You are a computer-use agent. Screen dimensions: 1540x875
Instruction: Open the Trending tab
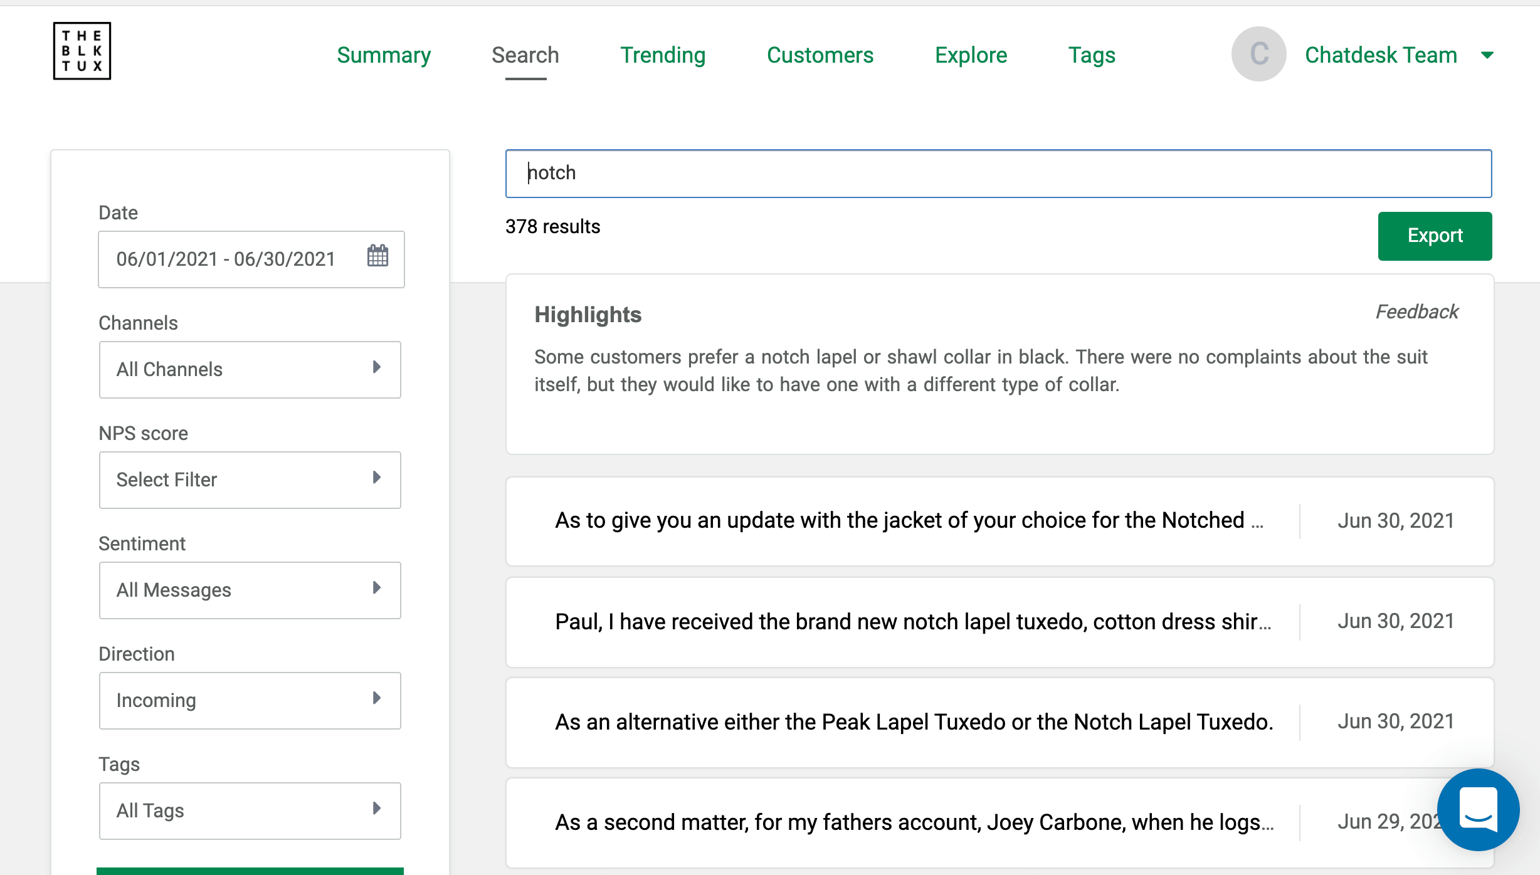[x=663, y=55]
